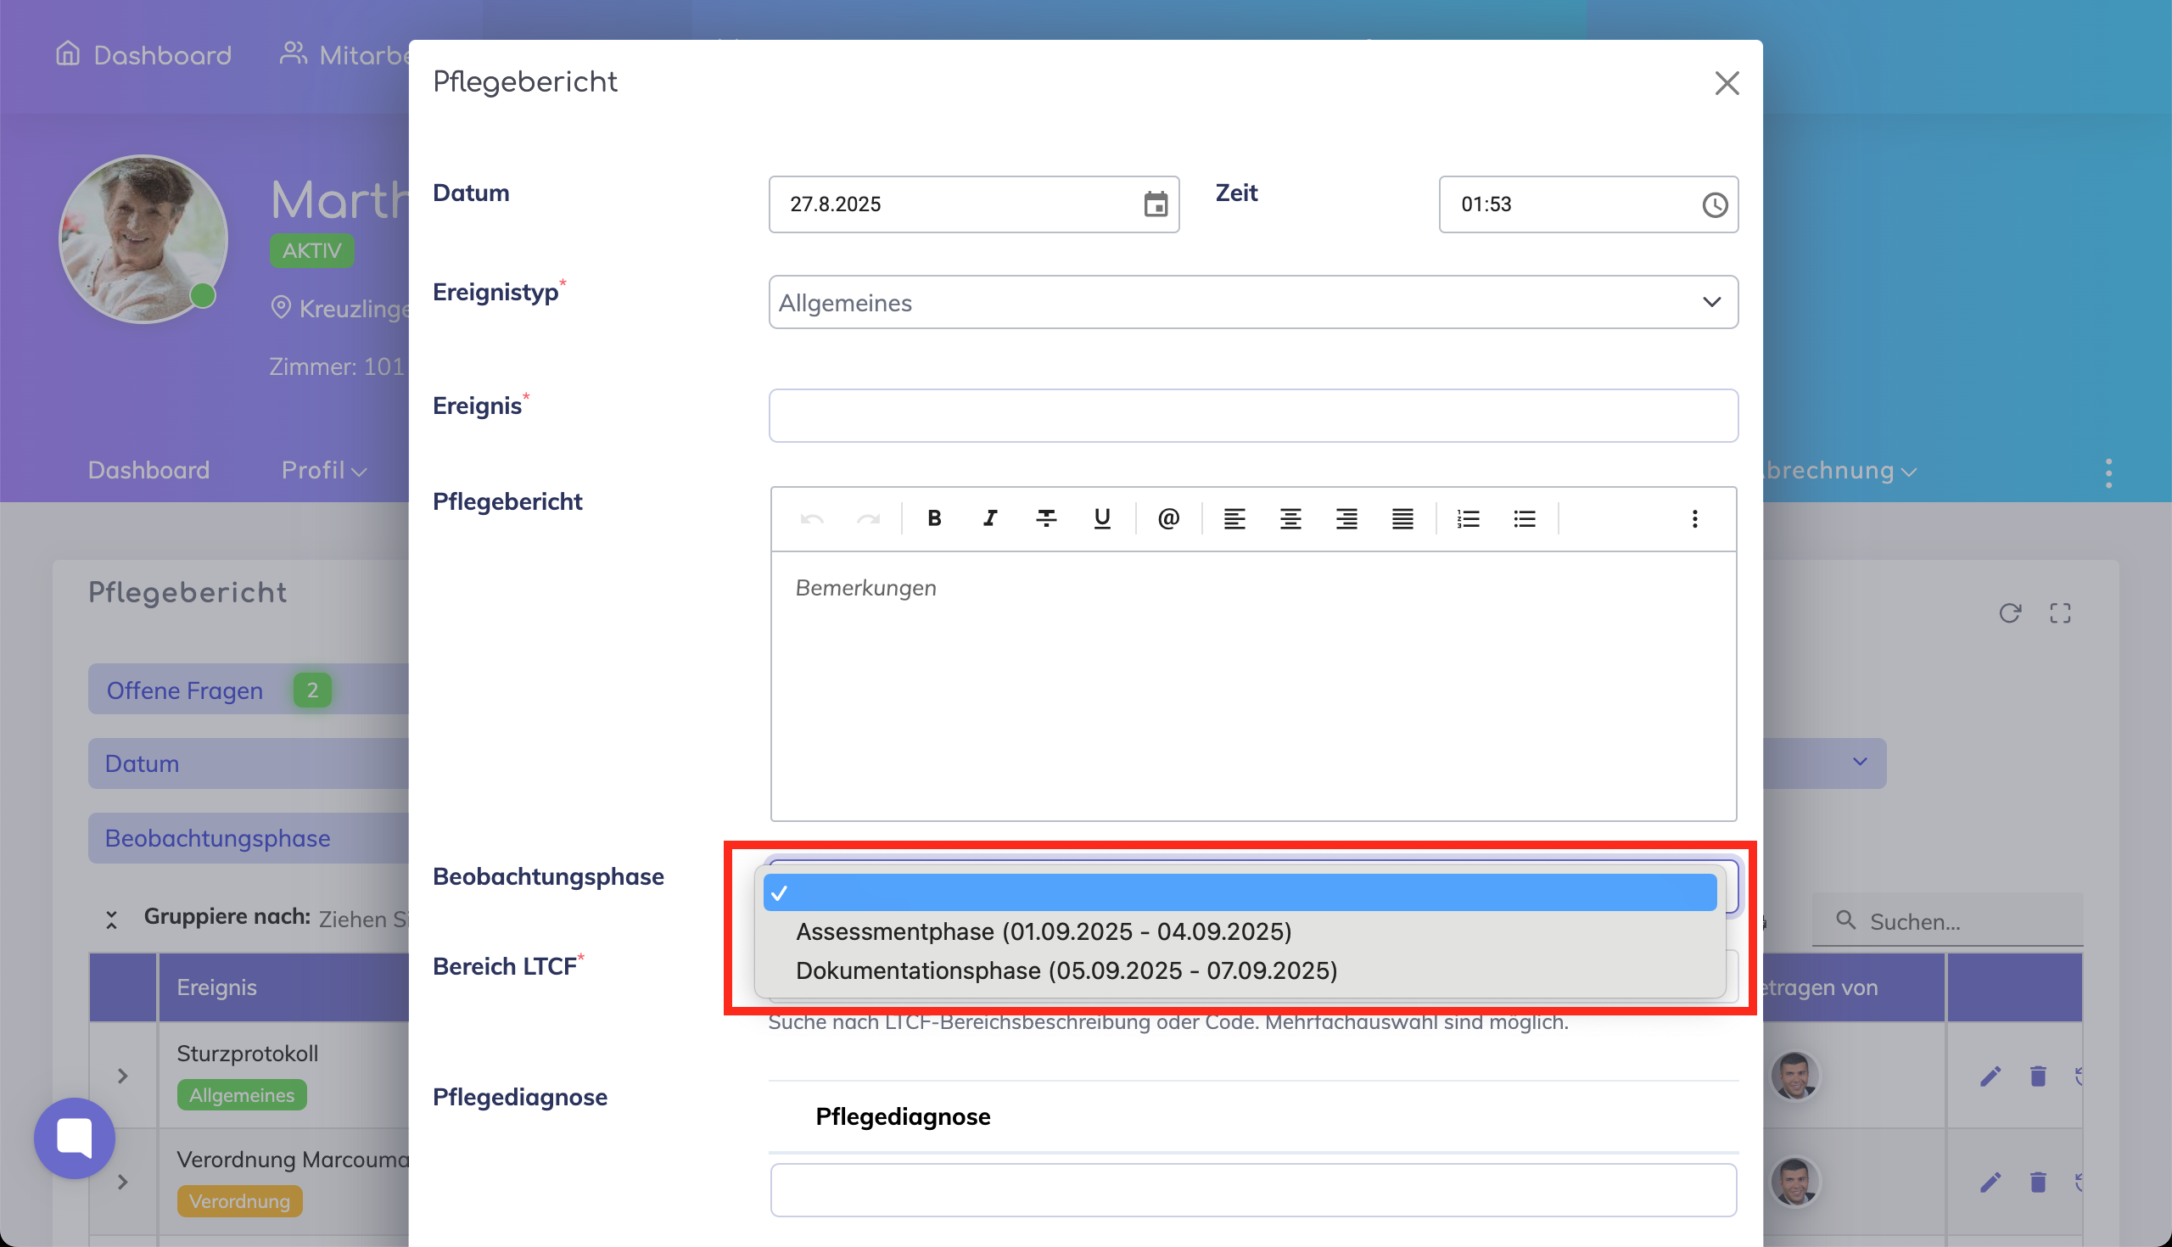This screenshot has width=2172, height=1247.
Task: Open the Ereignistyp dropdown
Action: 1252,302
